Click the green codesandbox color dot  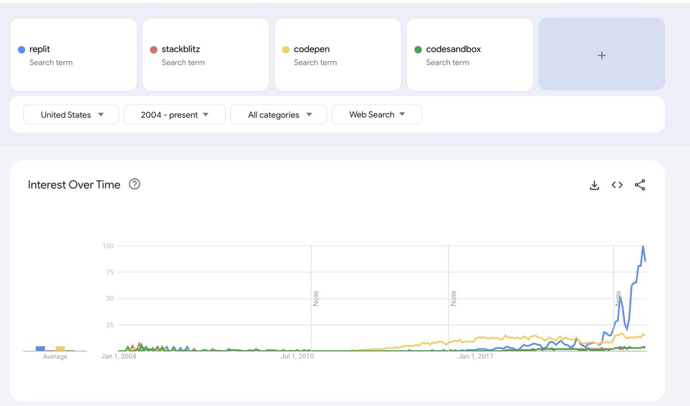click(418, 49)
